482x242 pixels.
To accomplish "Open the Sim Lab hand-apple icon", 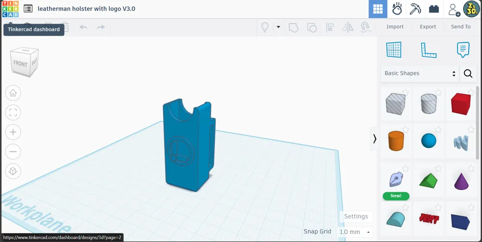I will click(x=397, y=9).
